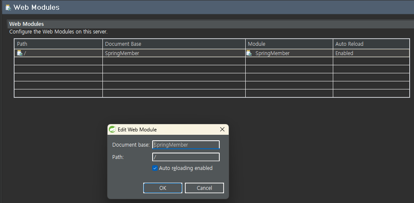The image size is (414, 203).
Task: Click into the Path input field
Action: [186, 157]
